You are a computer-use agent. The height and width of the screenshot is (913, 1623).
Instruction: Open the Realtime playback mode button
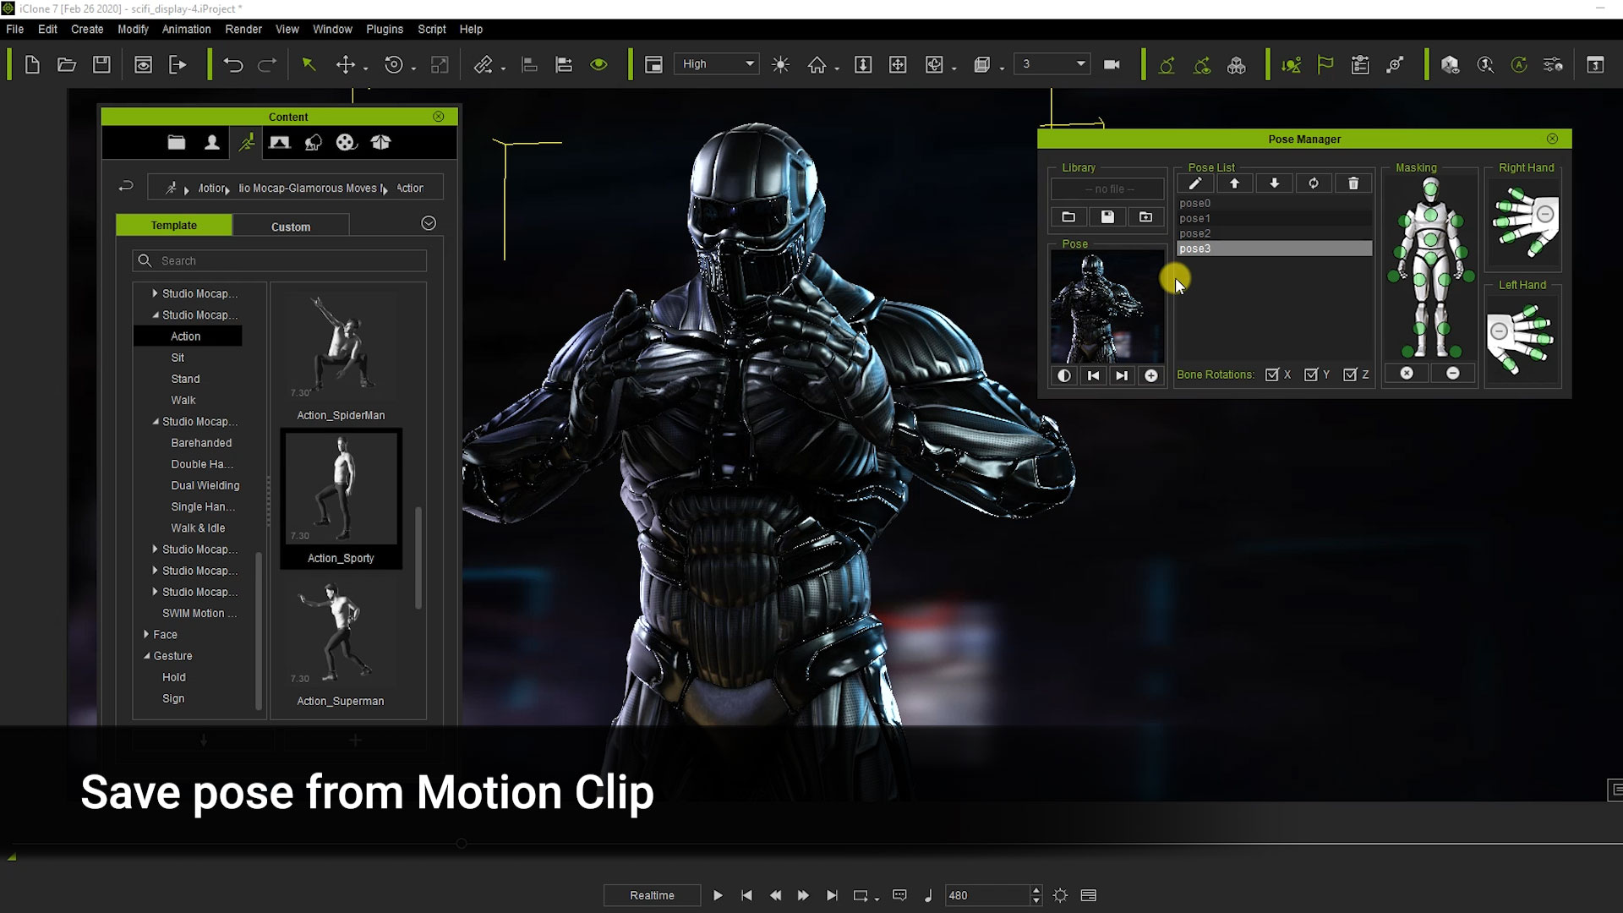tap(652, 895)
